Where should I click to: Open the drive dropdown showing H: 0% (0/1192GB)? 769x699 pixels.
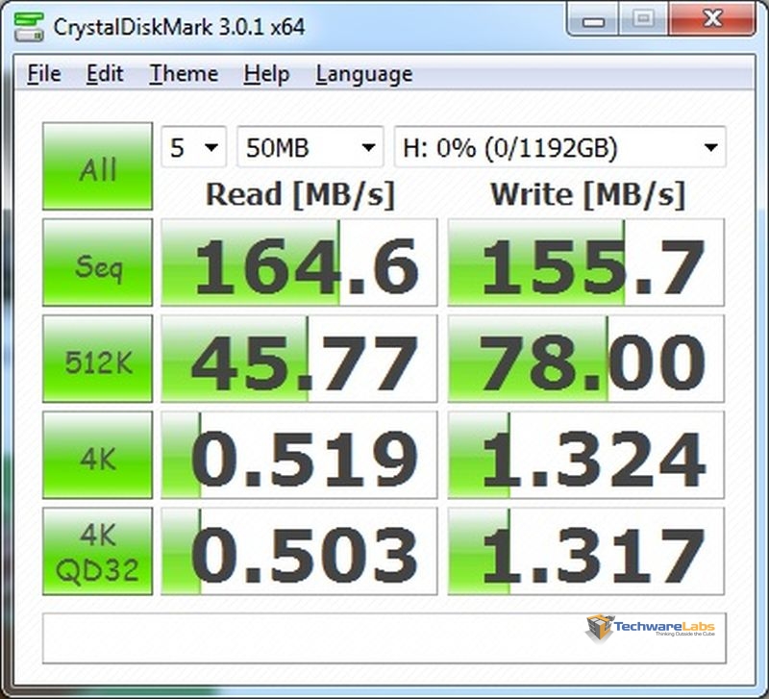(x=559, y=147)
